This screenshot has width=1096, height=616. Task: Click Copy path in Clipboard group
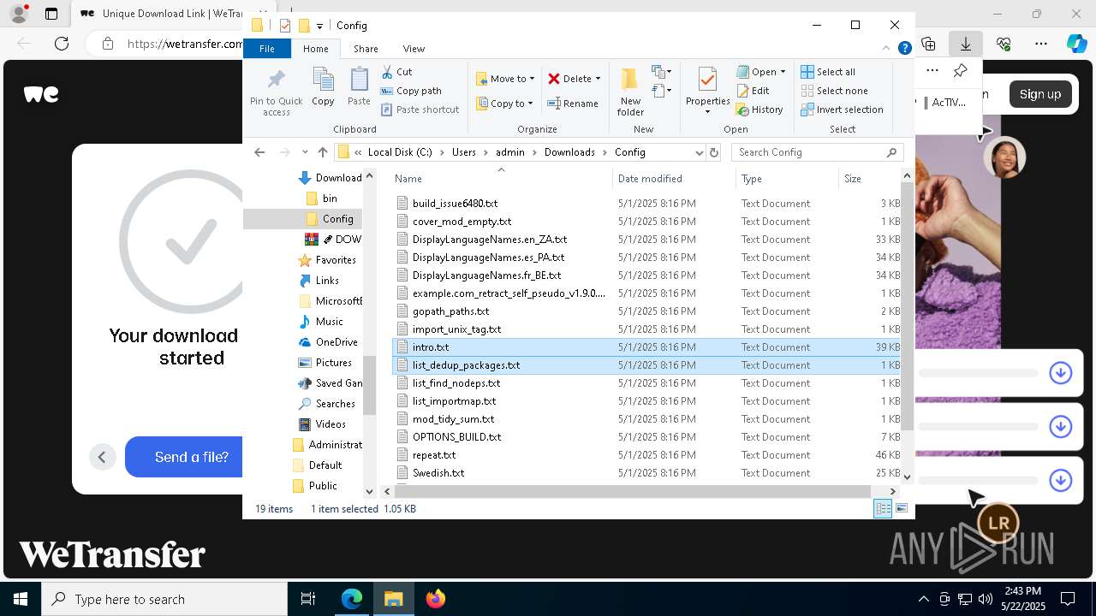411,91
